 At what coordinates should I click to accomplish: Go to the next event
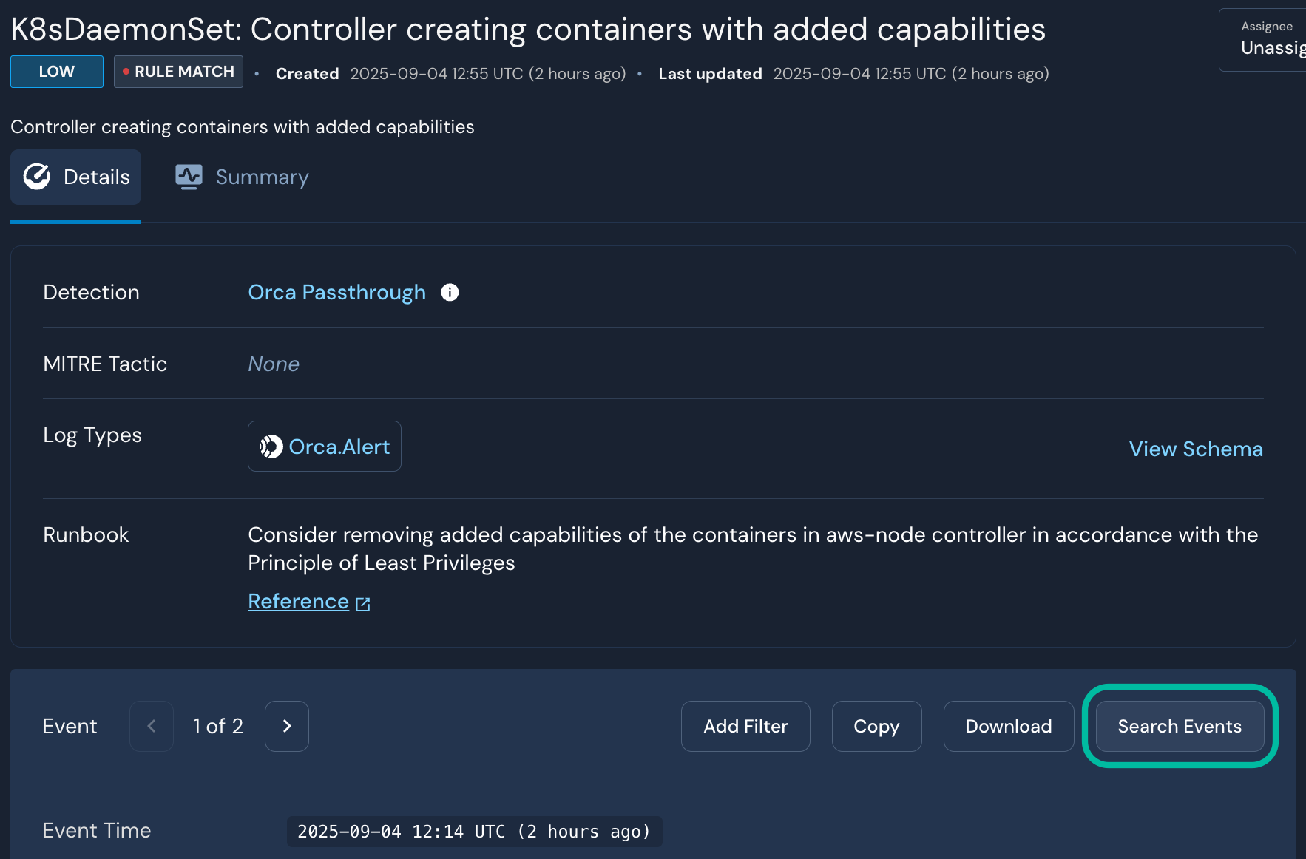(x=287, y=726)
